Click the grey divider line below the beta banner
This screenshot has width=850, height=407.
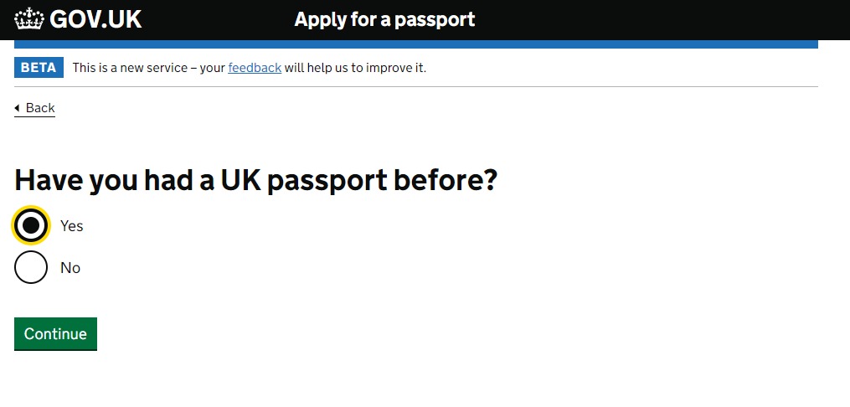click(415, 87)
